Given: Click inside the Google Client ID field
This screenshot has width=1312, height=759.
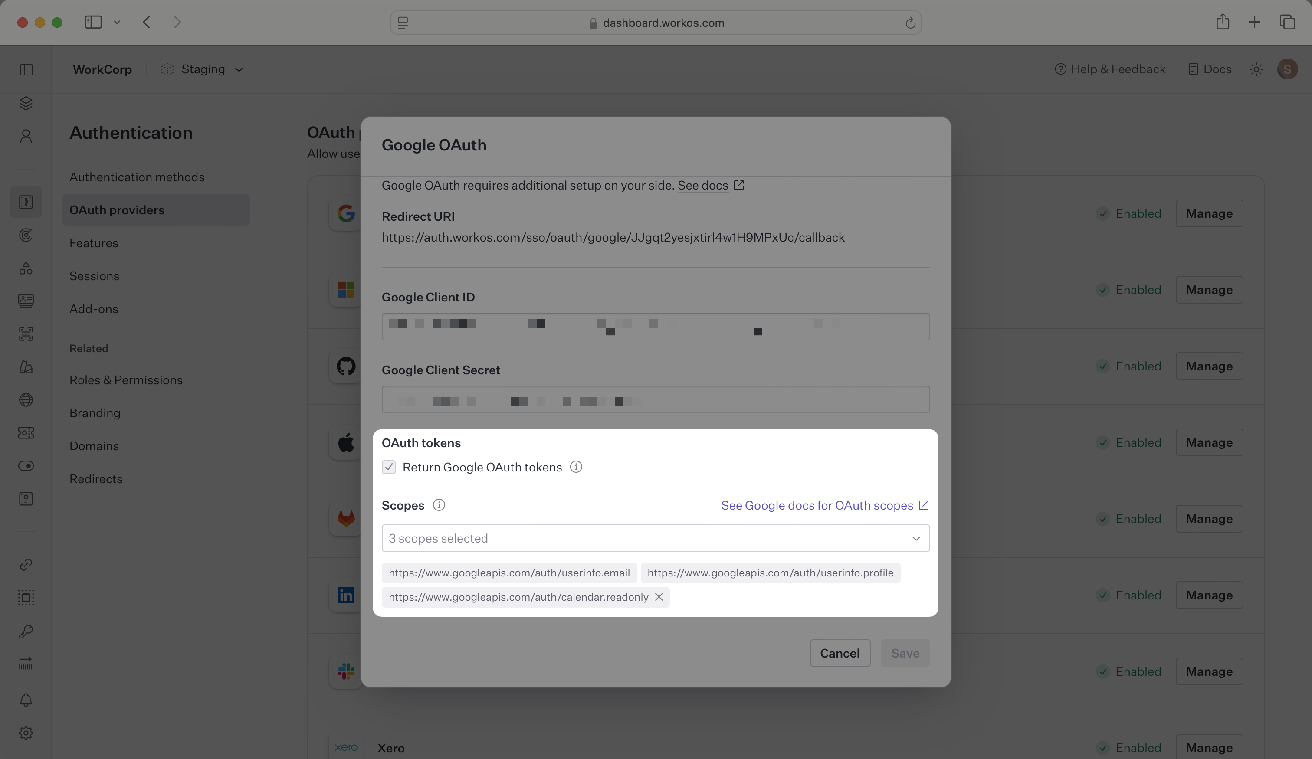Looking at the screenshot, I should pyautogui.click(x=655, y=327).
